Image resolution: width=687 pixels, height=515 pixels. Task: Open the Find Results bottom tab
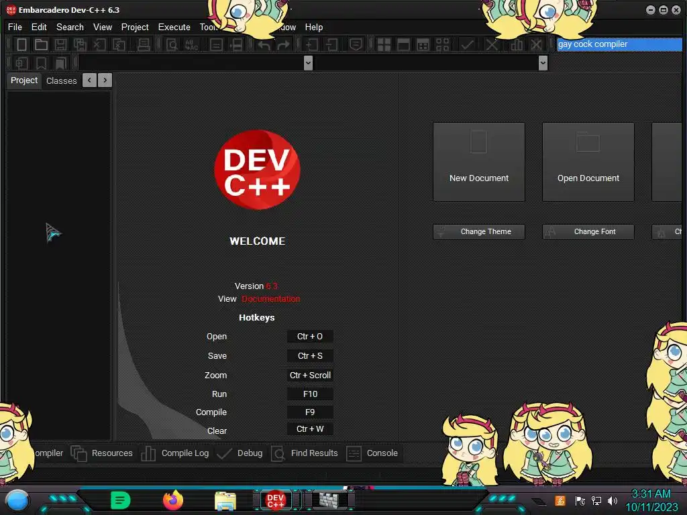pos(305,453)
